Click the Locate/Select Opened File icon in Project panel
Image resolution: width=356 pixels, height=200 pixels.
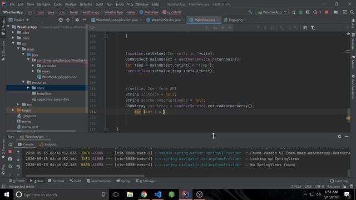tap(61, 20)
